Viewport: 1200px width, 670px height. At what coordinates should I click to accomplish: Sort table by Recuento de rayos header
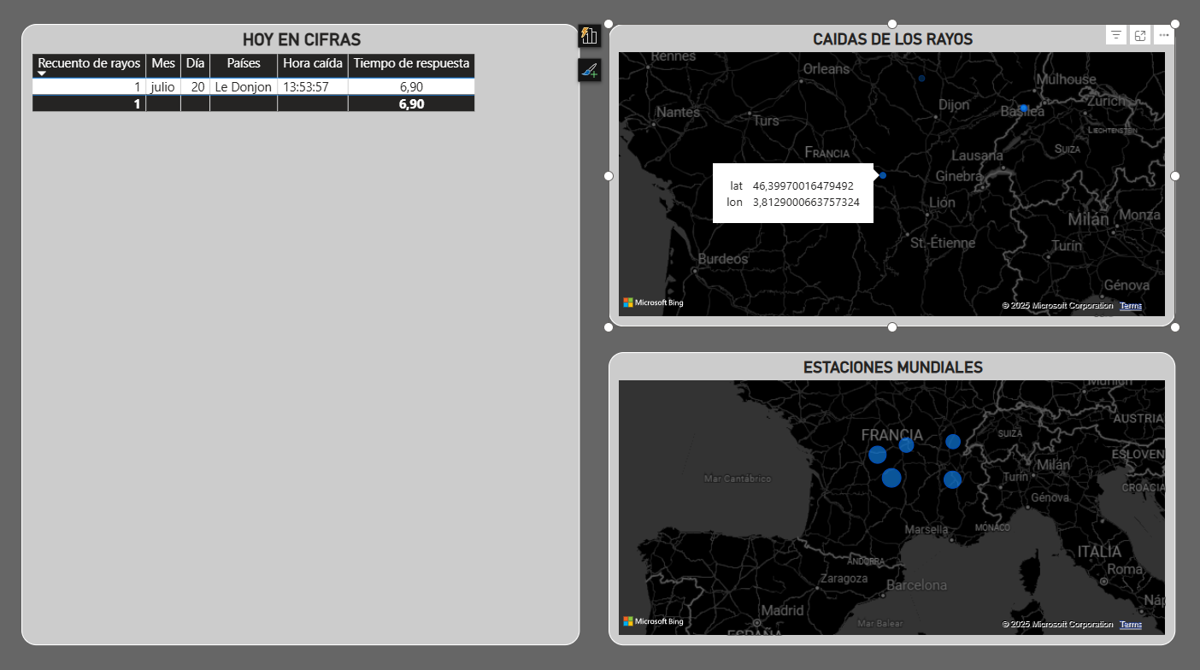pos(89,63)
